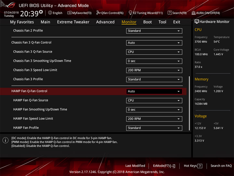Select Chassis Fan 3 Q-Fan Control label
This screenshot has width=234, height=176.
tap(31, 42)
